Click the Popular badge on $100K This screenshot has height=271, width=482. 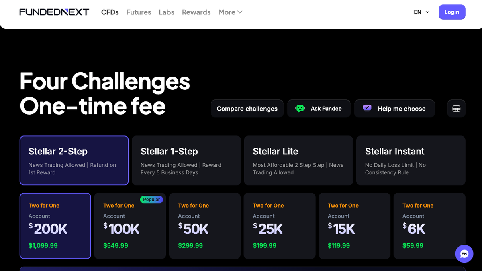pos(151,199)
